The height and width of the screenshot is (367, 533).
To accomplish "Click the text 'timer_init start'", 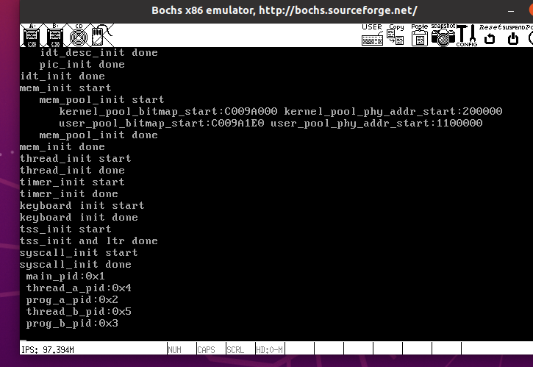I will 72,182.
